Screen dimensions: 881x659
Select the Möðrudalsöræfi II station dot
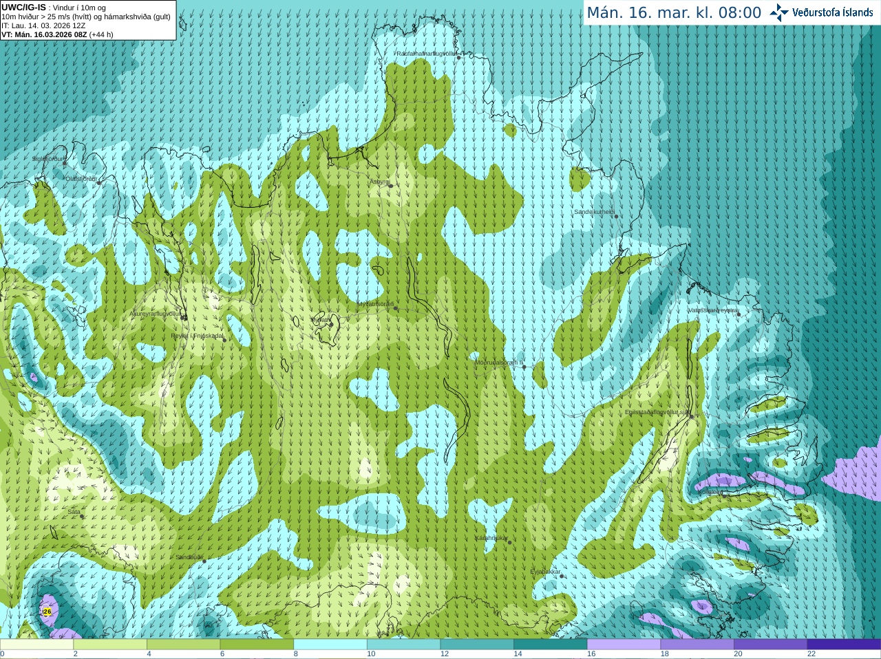pyautogui.click(x=524, y=367)
